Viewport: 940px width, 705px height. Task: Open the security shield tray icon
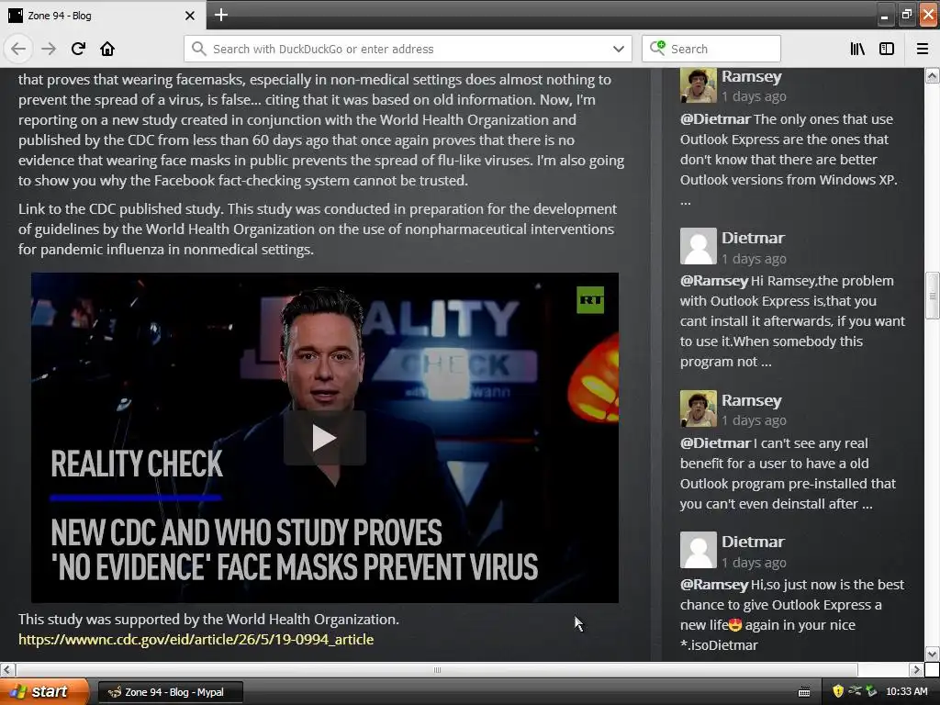(x=838, y=692)
